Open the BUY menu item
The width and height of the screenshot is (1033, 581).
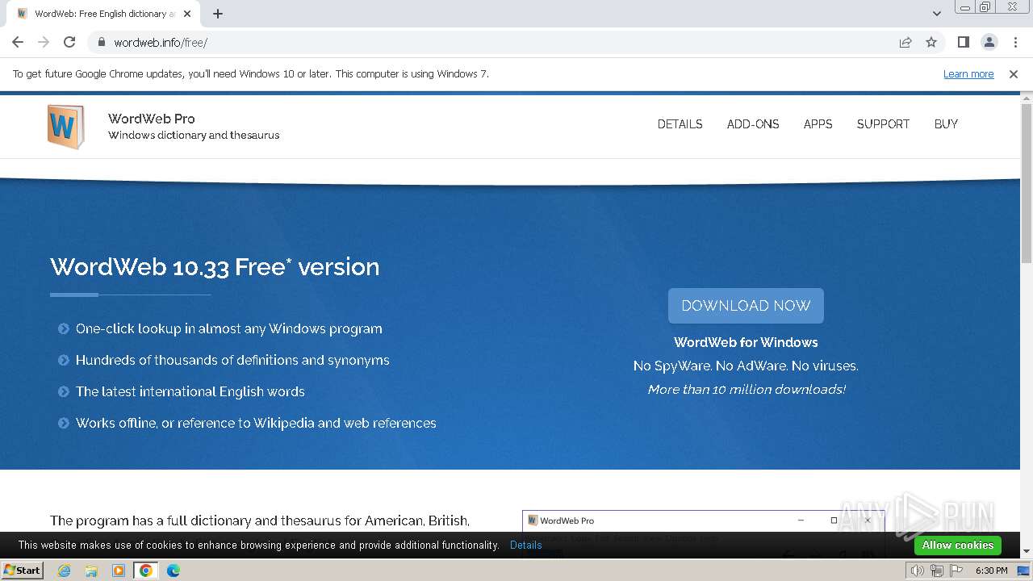pos(946,124)
